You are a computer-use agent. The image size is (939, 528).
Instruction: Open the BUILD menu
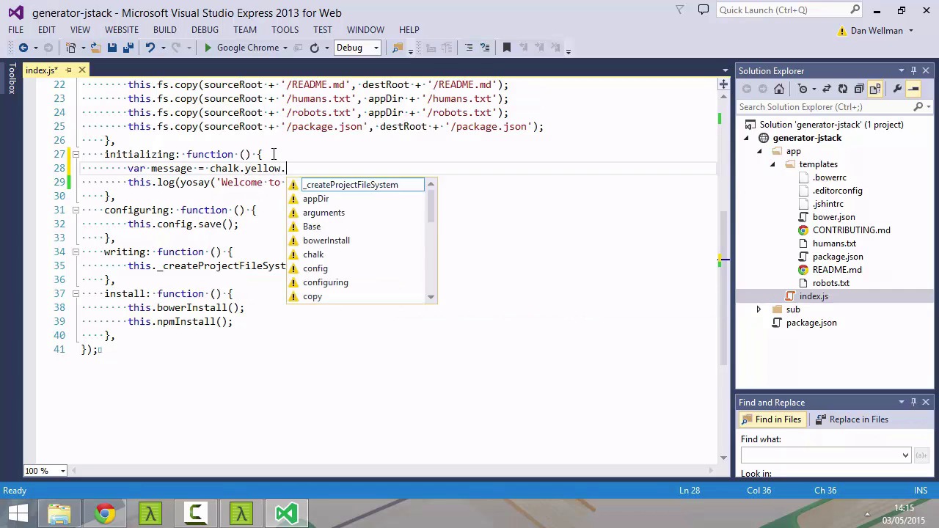(164, 30)
